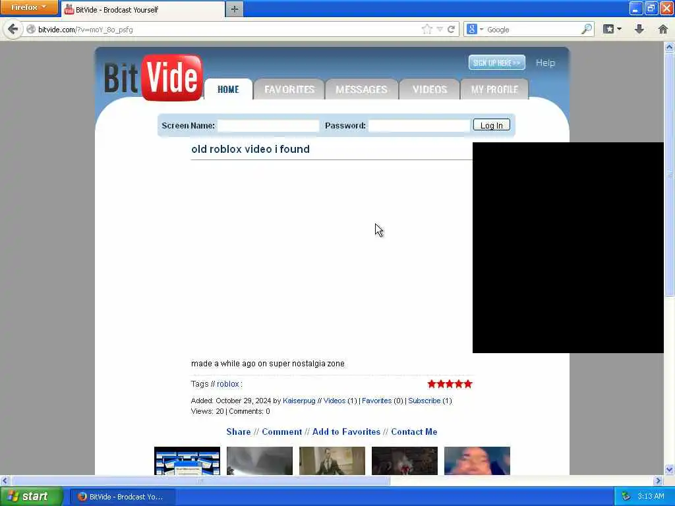This screenshot has width=675, height=506.
Task: Open Kaiserpug's Favorites link
Action: (376, 401)
